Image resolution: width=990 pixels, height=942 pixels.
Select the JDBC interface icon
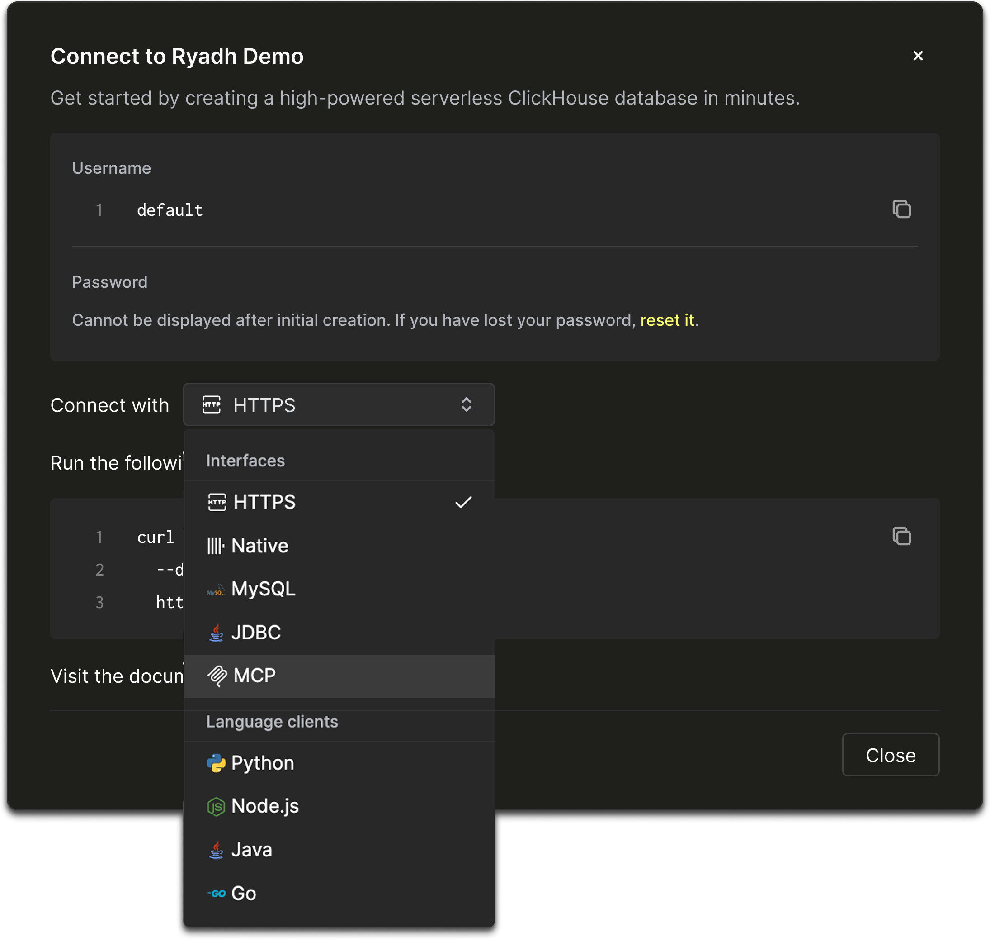pyautogui.click(x=216, y=632)
